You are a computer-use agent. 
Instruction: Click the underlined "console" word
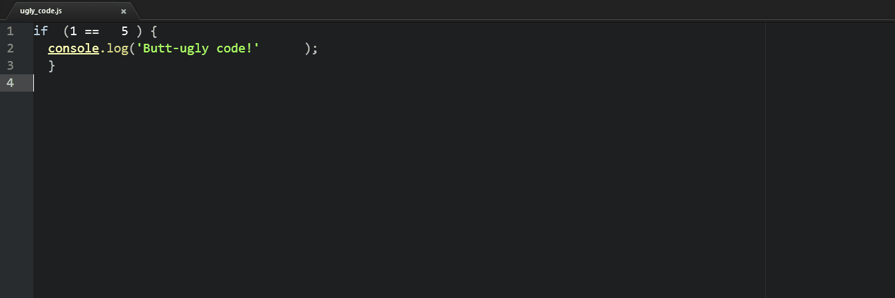click(73, 48)
